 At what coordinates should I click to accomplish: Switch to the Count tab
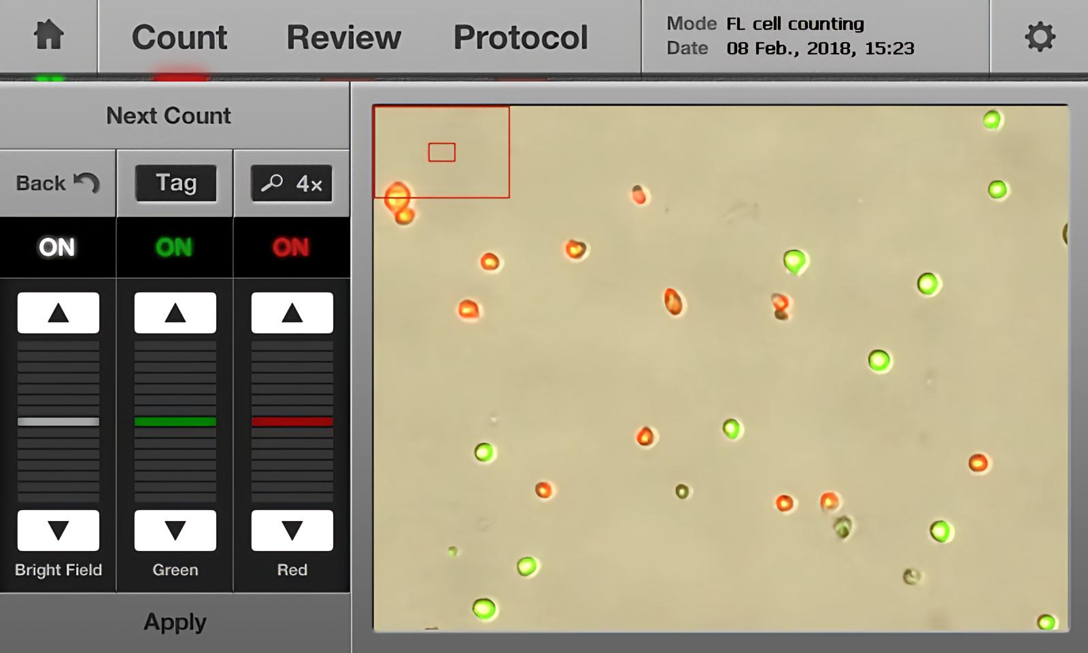coord(180,37)
